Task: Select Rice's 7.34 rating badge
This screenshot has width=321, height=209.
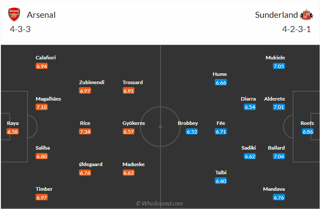Action: click(85, 131)
